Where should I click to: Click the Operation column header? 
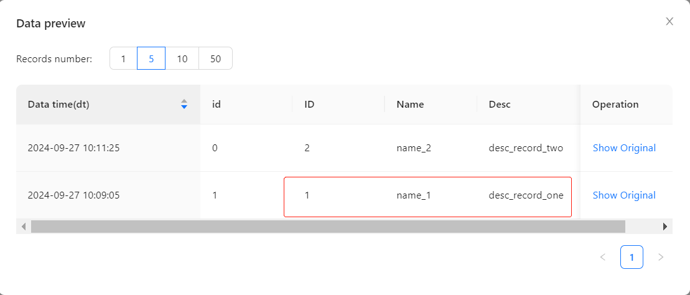pos(615,105)
